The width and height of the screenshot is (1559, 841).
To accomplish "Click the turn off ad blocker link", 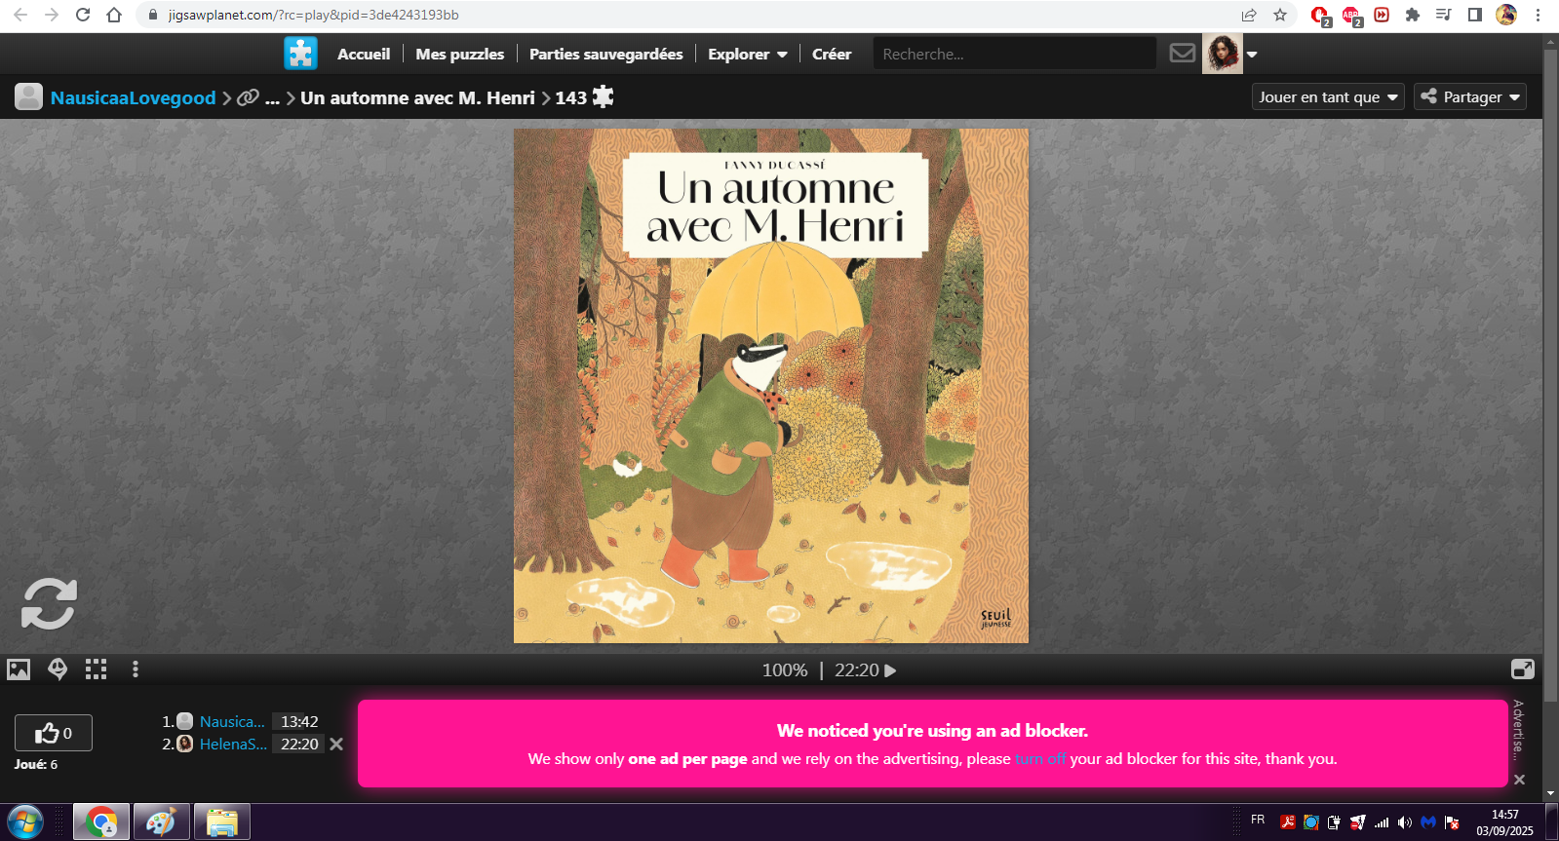I will (1039, 759).
